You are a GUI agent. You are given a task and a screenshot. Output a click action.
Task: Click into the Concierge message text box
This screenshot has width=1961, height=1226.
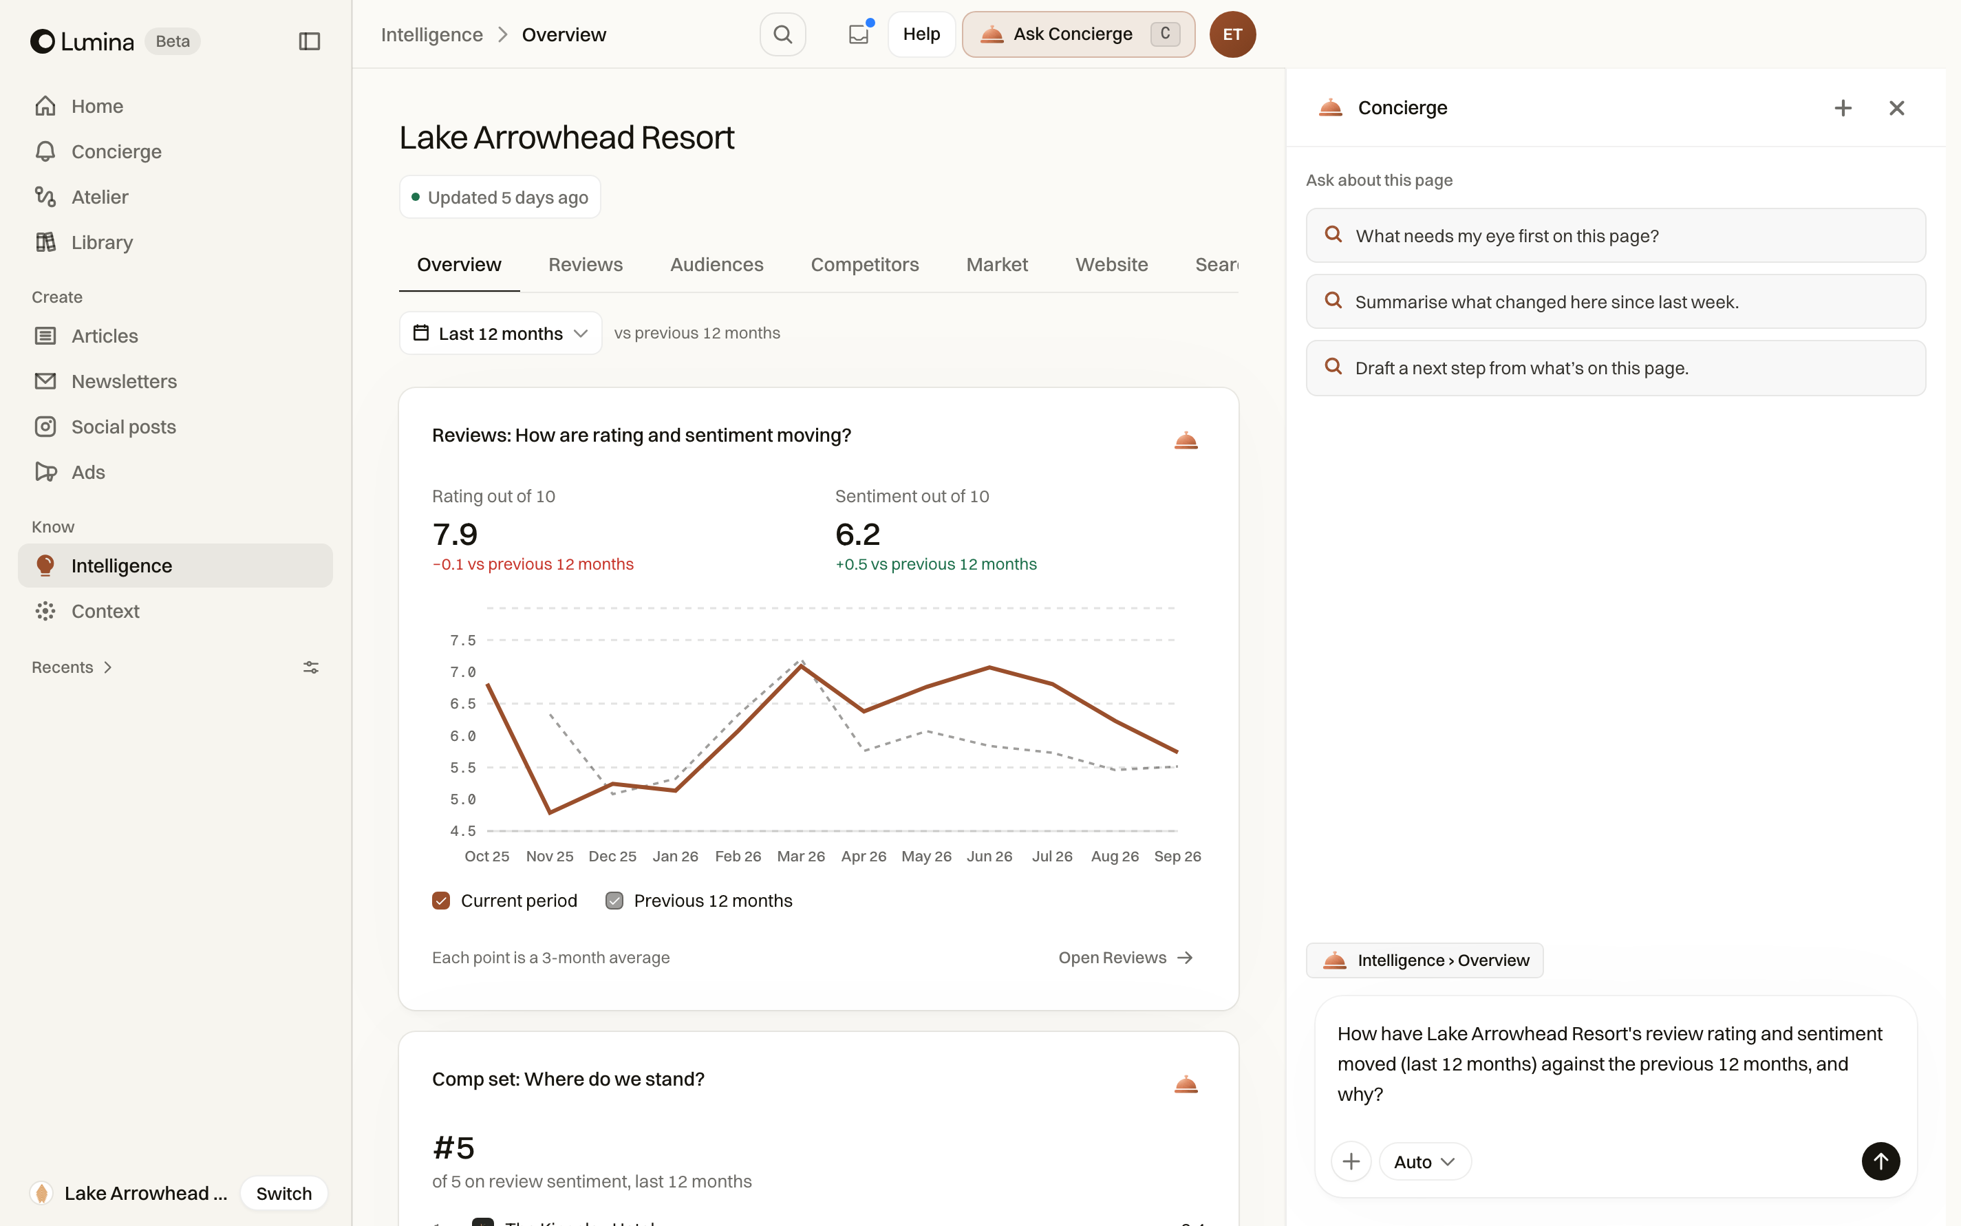pos(1614,1063)
